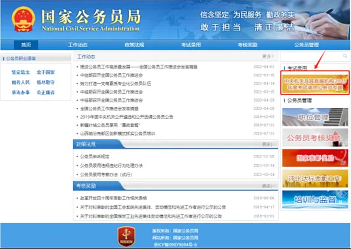Open the 国家表彰奖励 red banner
Screen dimensions: 351x249
315,158
